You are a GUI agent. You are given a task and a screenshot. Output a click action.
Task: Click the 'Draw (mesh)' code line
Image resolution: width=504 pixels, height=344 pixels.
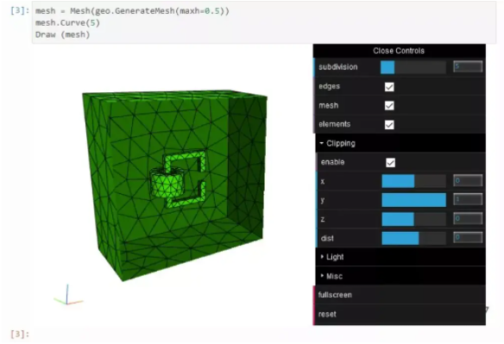pyautogui.click(x=63, y=34)
